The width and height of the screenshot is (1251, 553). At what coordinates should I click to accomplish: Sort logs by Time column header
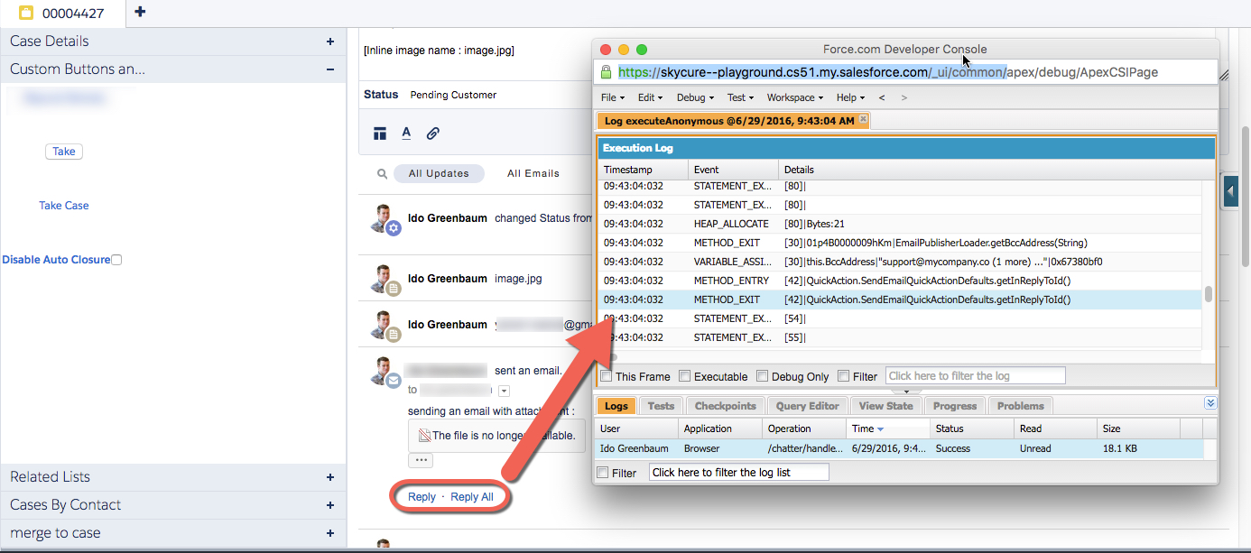click(x=888, y=429)
